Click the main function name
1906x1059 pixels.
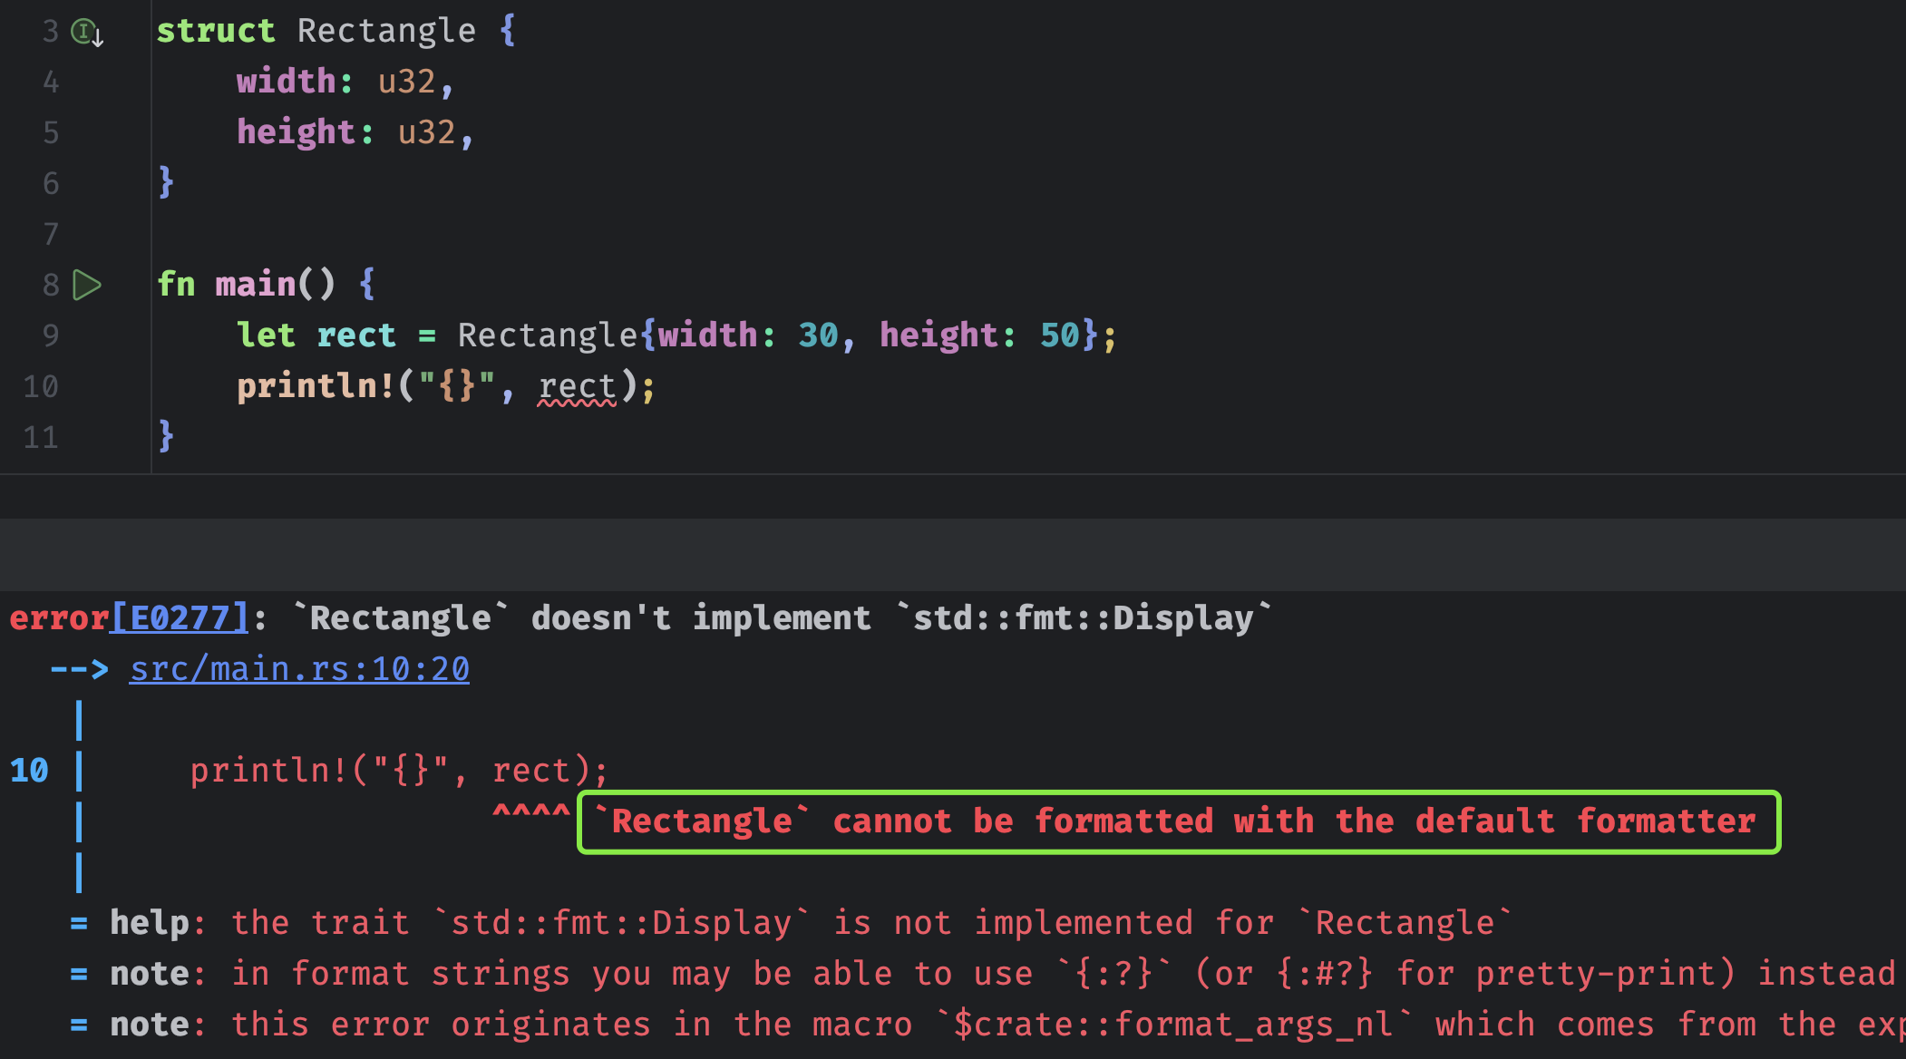pos(255,285)
